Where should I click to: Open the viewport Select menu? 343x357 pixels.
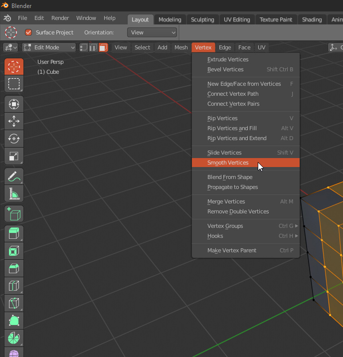[142, 47]
